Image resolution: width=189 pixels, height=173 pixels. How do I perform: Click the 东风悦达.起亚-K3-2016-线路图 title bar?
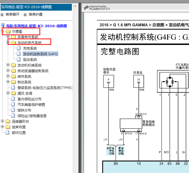36,7
